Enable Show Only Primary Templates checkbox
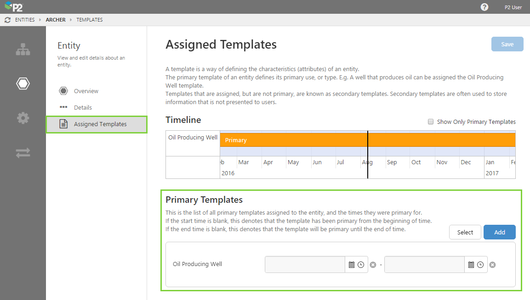Screen dimensions: 530x300 [x=431, y=122]
